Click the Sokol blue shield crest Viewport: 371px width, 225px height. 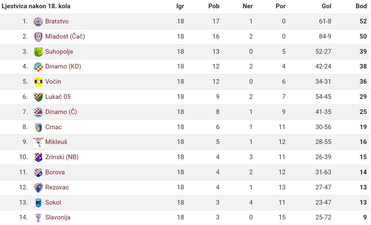(x=38, y=203)
